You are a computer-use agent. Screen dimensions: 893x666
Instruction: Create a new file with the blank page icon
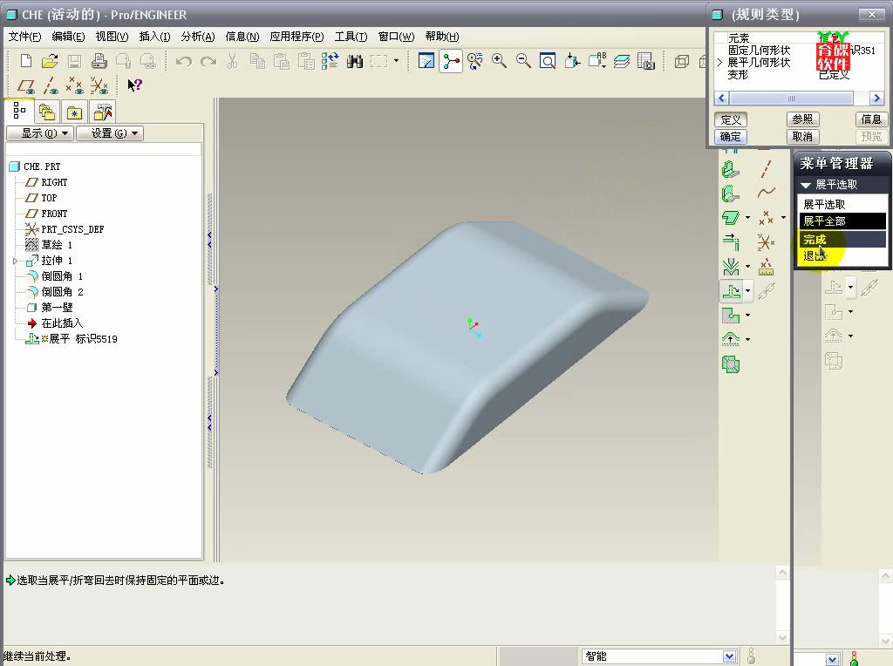(26, 61)
